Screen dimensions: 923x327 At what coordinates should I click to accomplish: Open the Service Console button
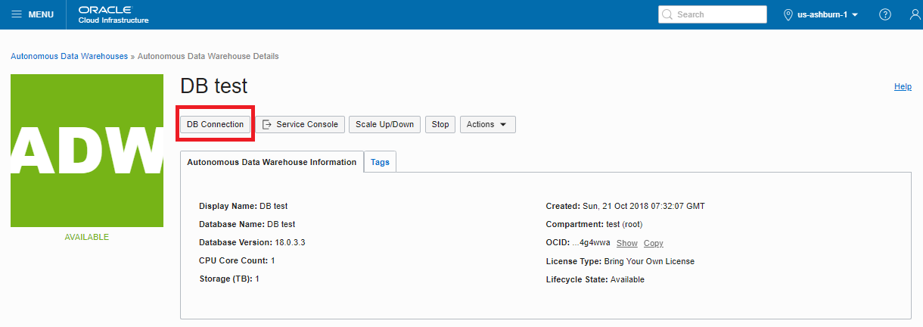point(300,124)
